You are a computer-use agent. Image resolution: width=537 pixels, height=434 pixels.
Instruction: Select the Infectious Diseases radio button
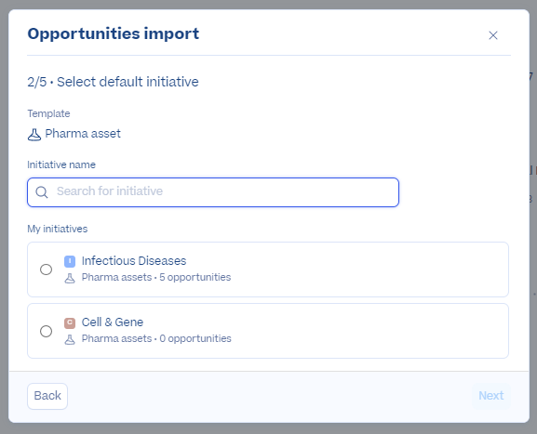click(x=46, y=270)
